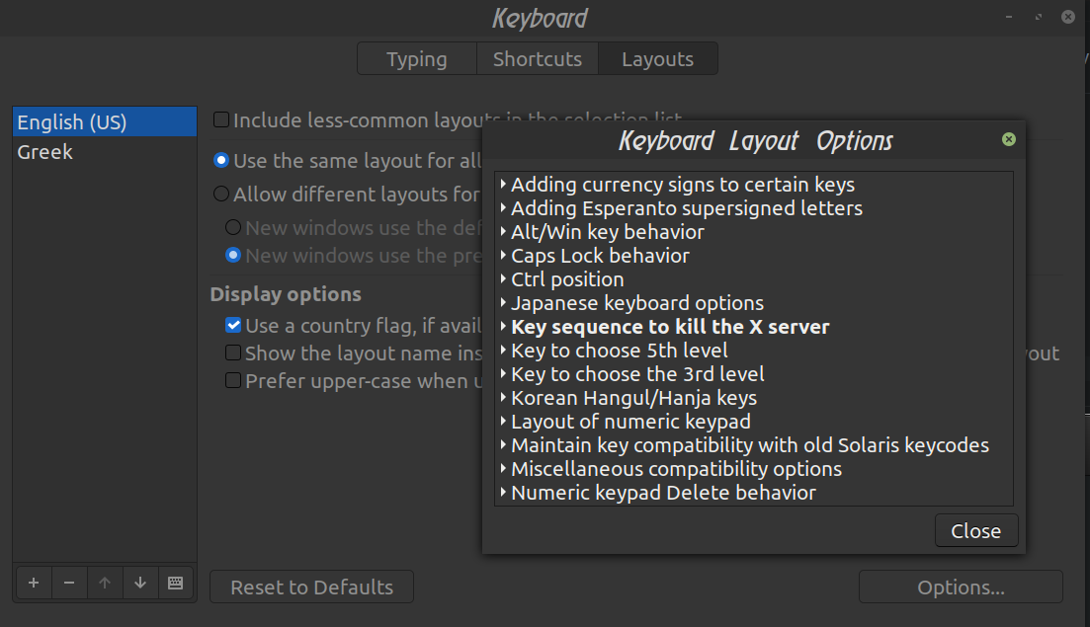This screenshot has width=1090, height=627.
Task: Enable Prefer upper-case checkbox
Action: pos(233,380)
